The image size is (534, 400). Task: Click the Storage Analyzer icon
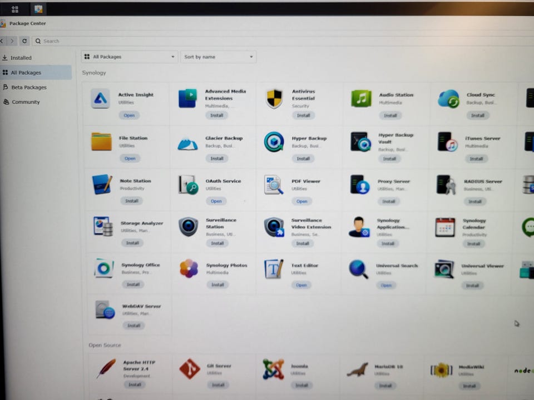[x=103, y=226]
